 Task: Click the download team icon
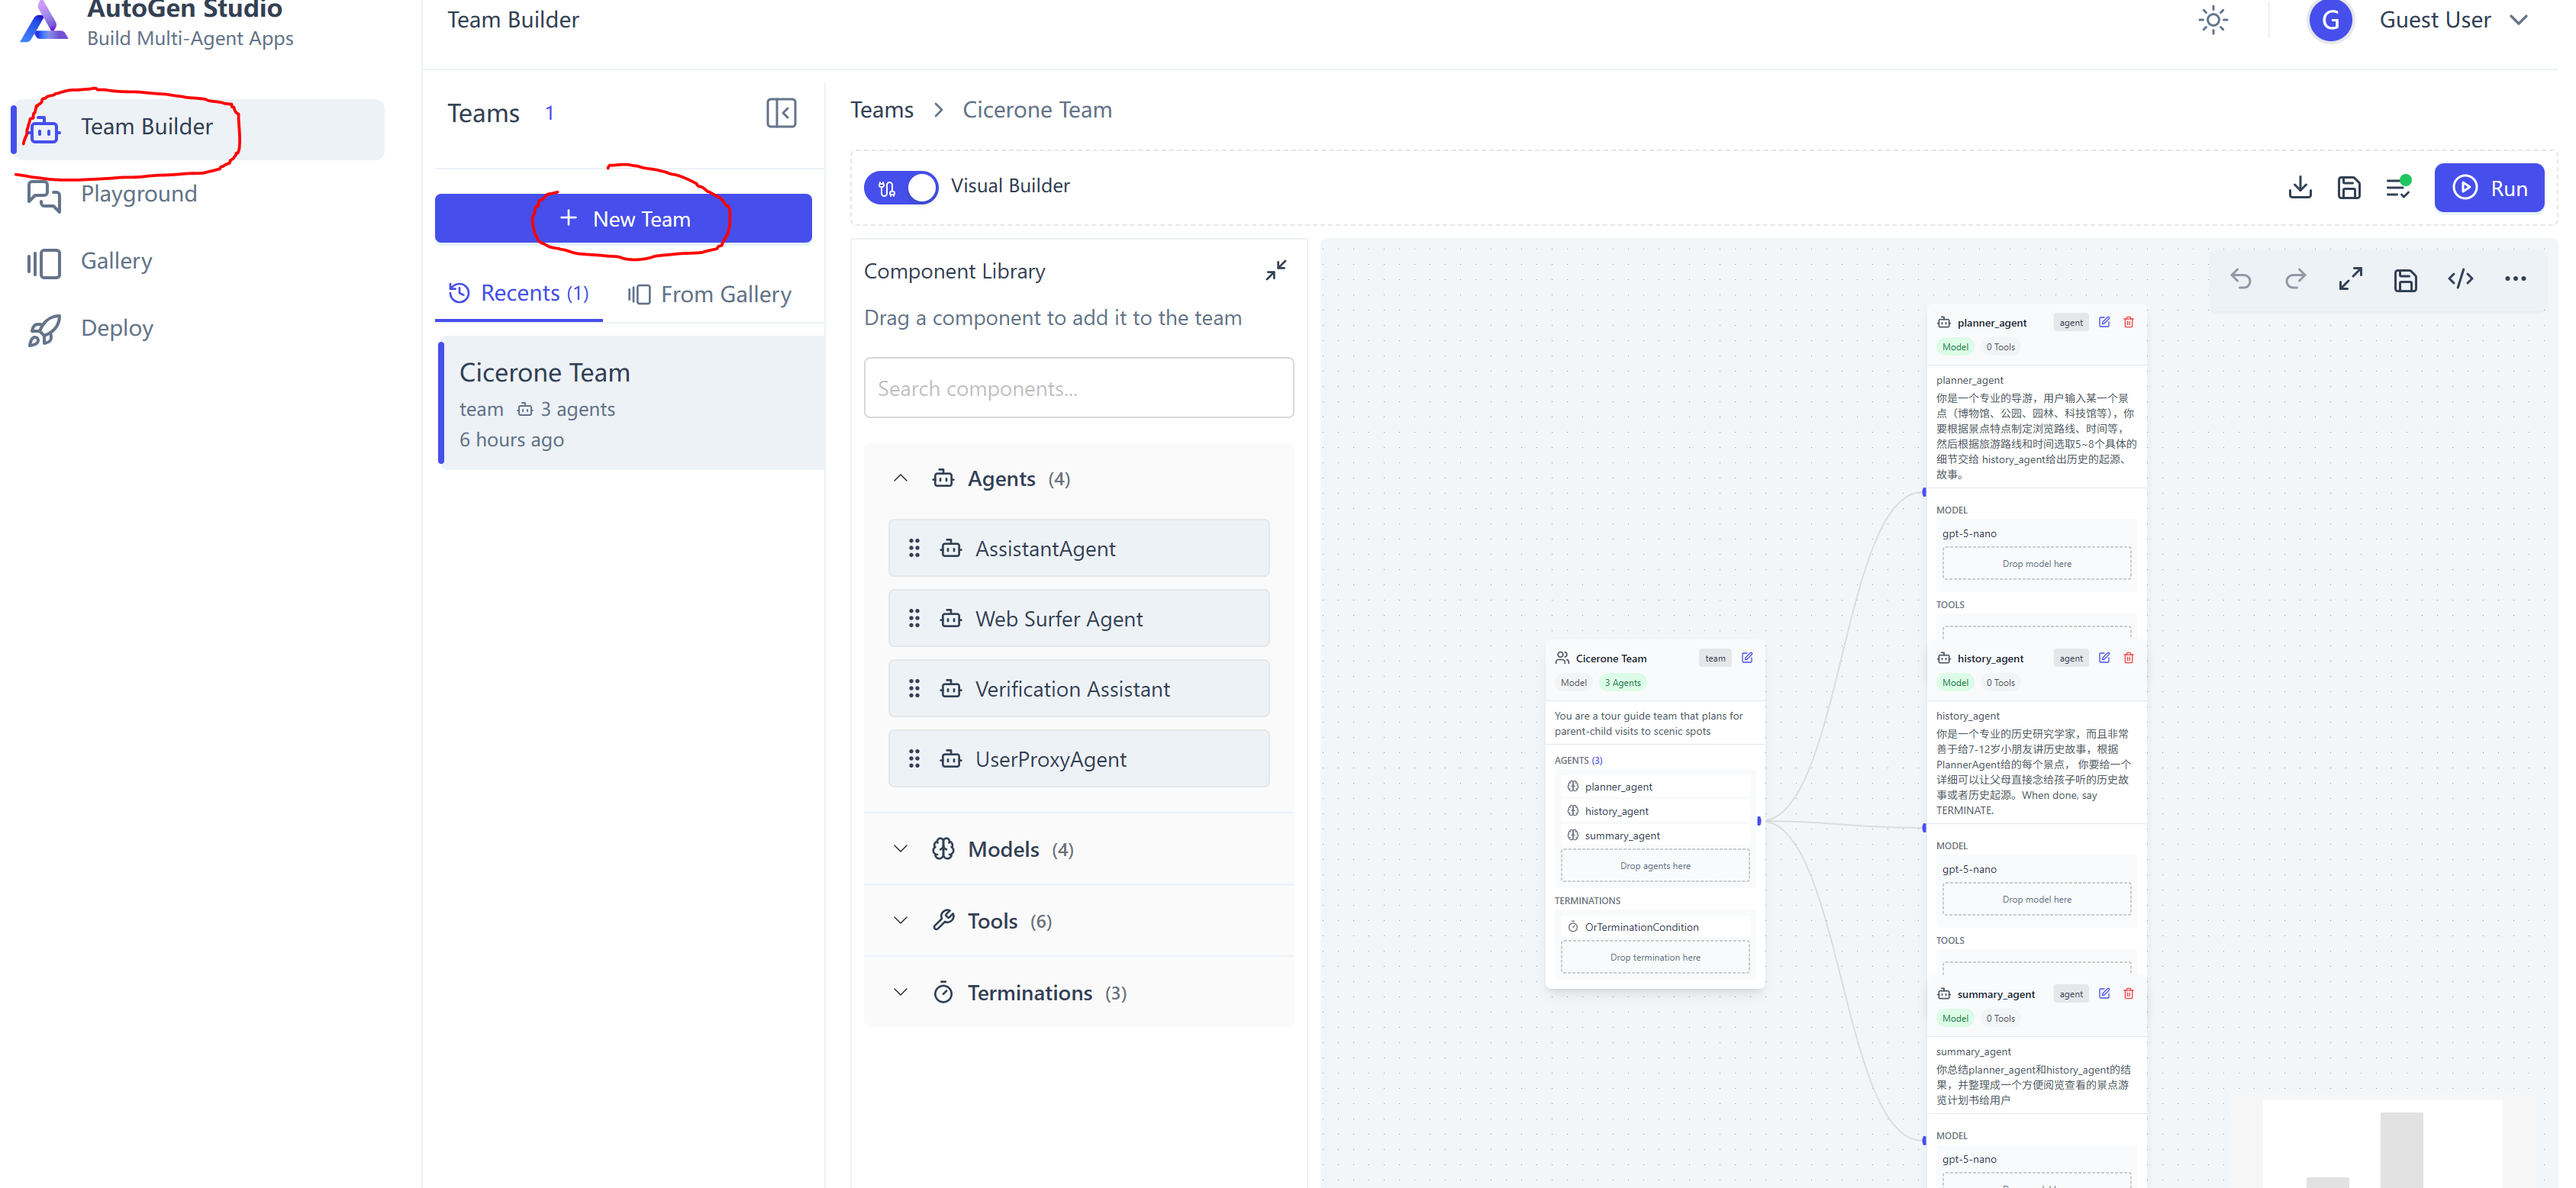2299,187
